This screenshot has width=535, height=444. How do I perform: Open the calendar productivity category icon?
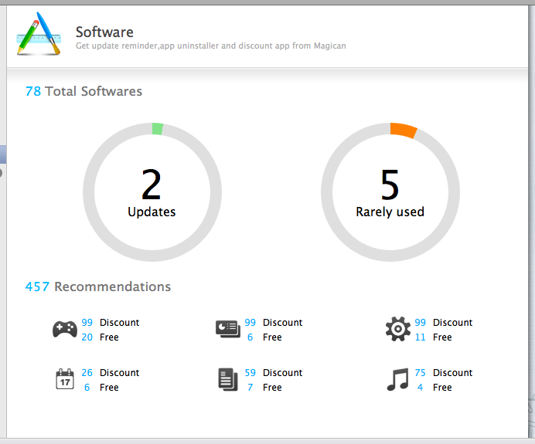(65, 379)
